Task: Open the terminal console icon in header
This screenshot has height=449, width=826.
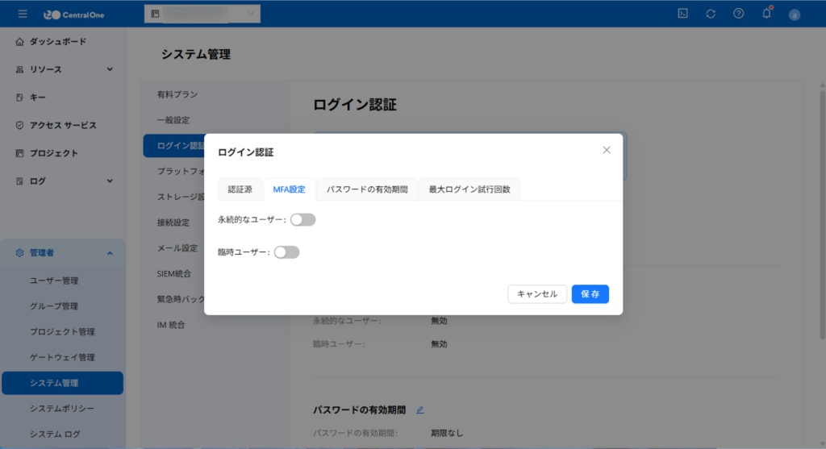Action: [682, 14]
